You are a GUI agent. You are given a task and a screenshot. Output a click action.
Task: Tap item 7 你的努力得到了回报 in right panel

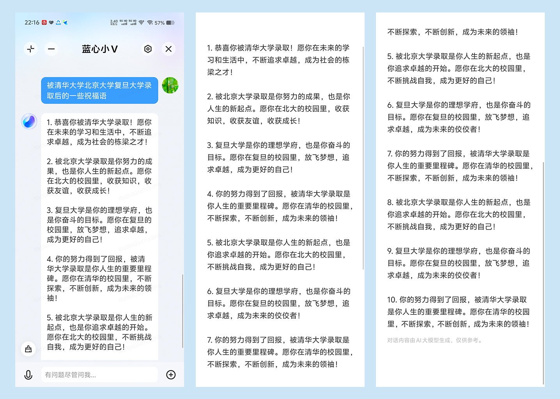[460, 166]
